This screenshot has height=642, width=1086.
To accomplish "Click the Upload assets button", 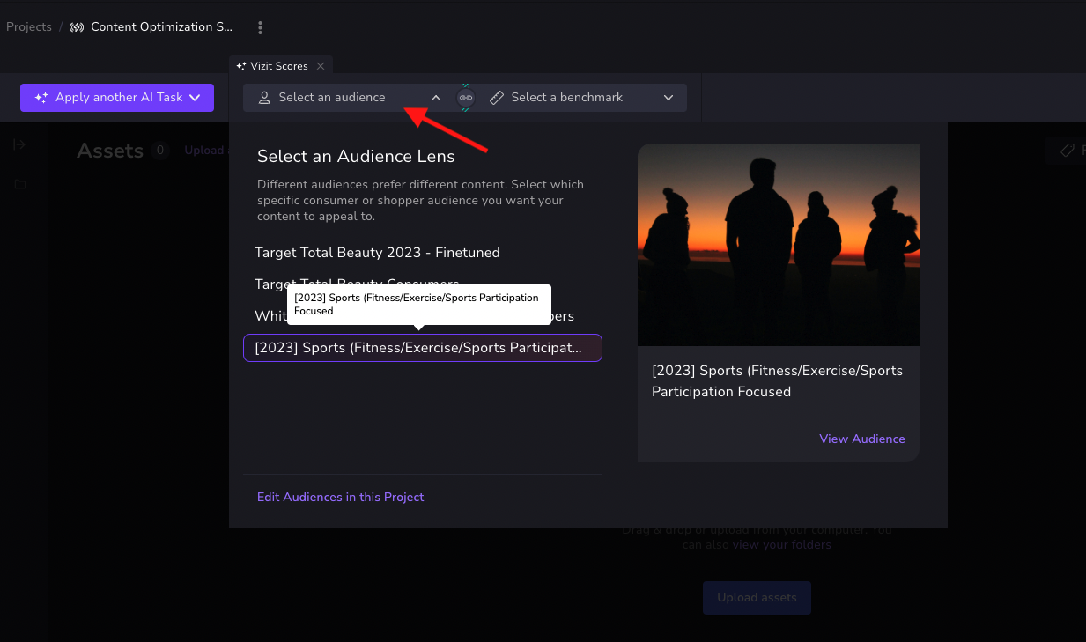I will click(x=757, y=597).
